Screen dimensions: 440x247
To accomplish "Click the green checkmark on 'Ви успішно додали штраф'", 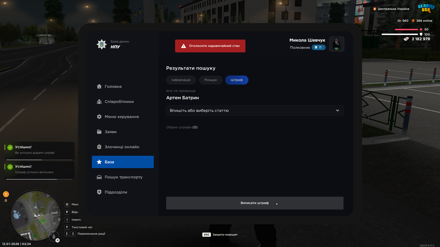I will point(10,148).
